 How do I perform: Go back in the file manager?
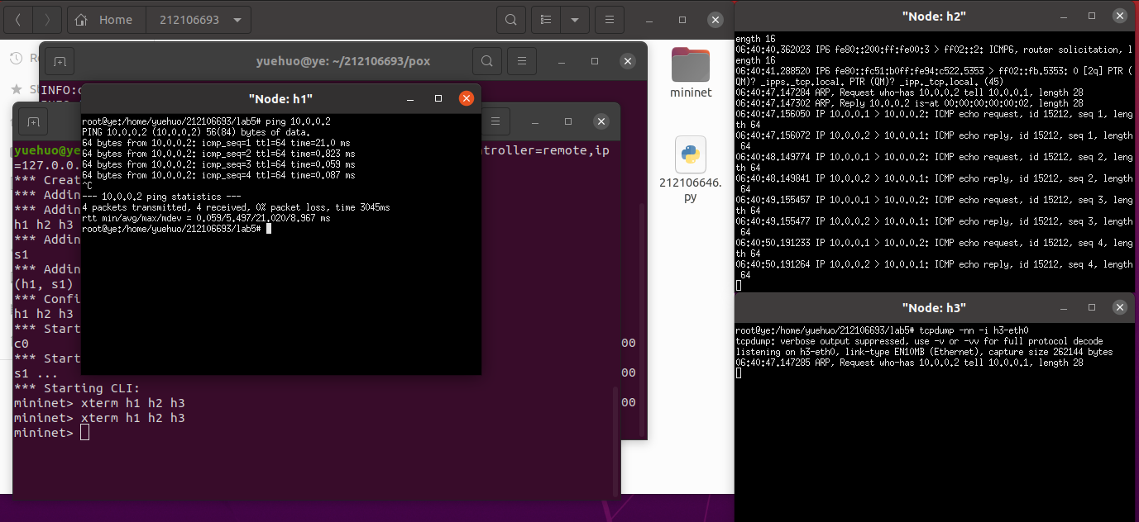pos(19,19)
